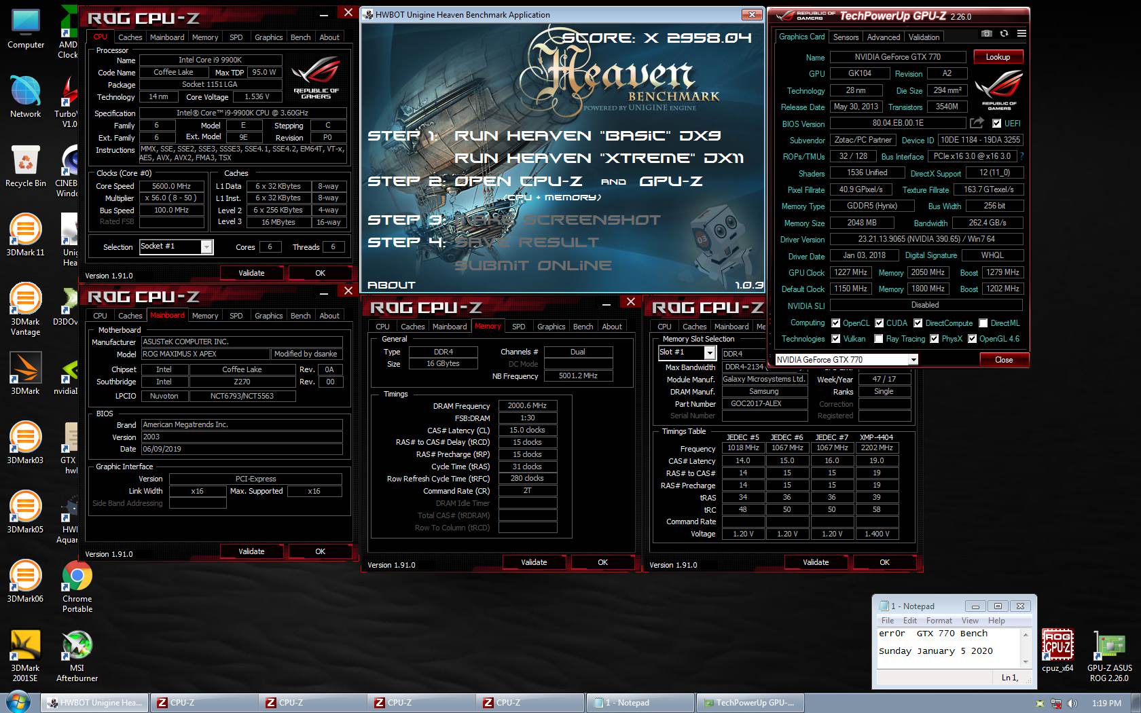Open the Network desktop icon

pos(26,97)
